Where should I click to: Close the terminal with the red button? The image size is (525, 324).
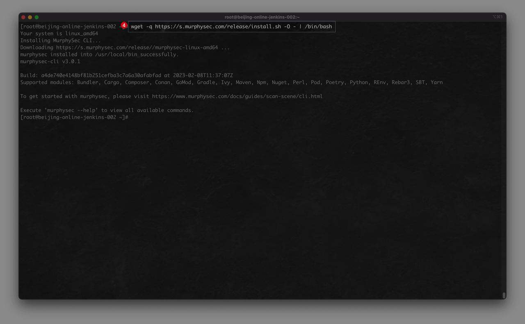coord(23,17)
